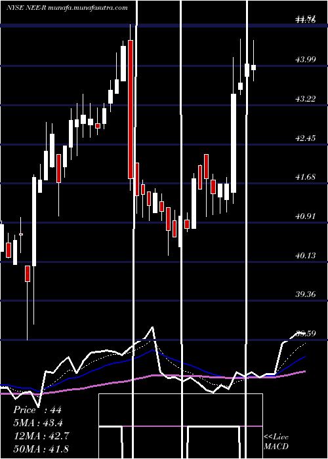This screenshot has width=328, height=459.
Task: Select the 43.99 price axis label
Action: point(306,60)
